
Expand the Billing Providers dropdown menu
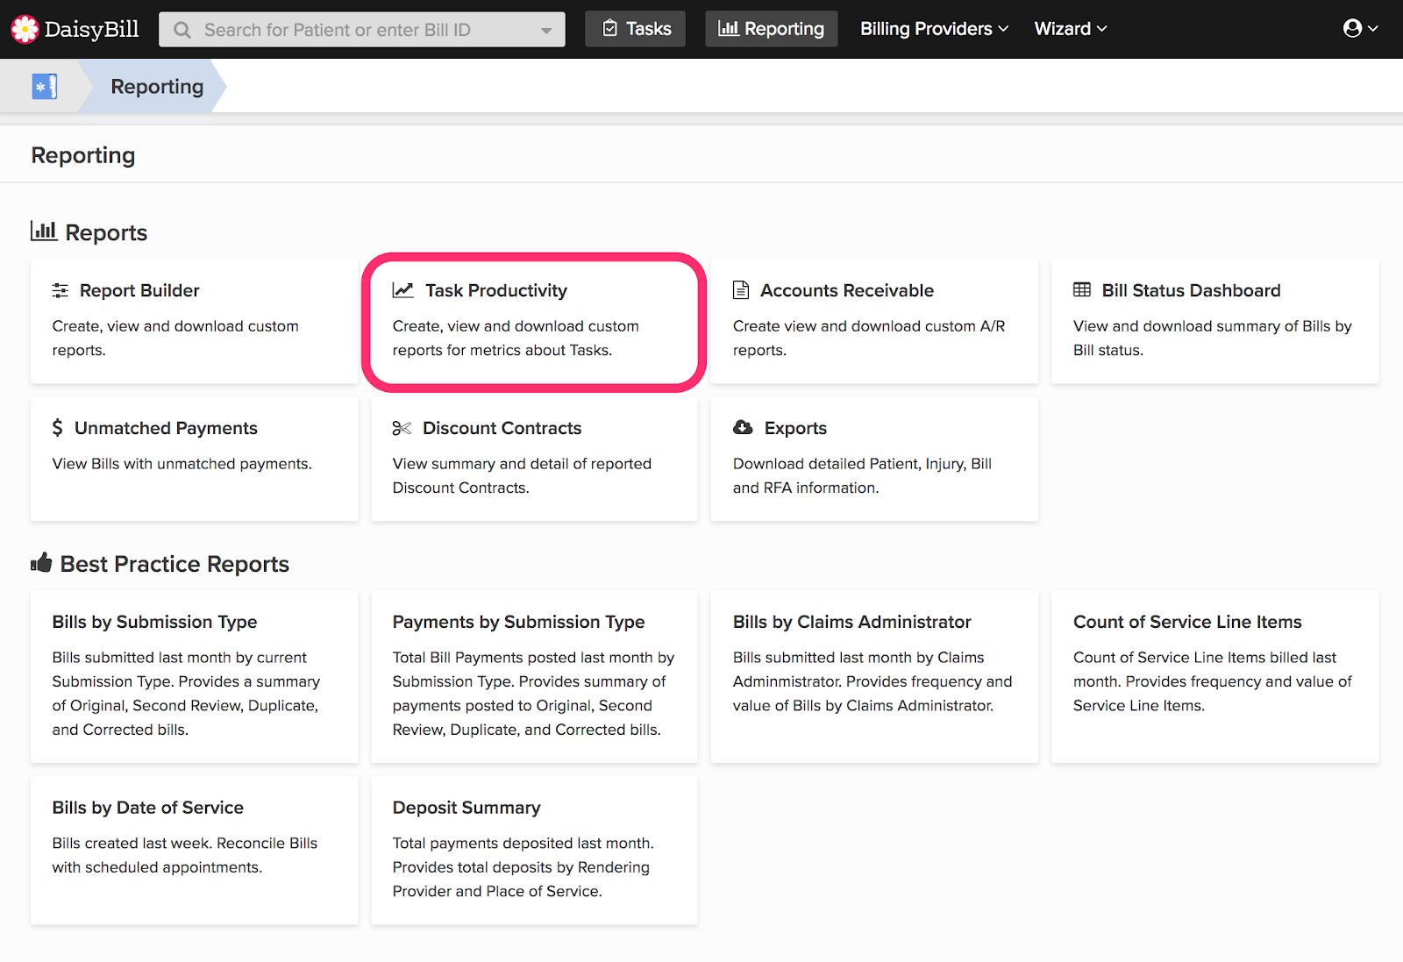coord(934,29)
